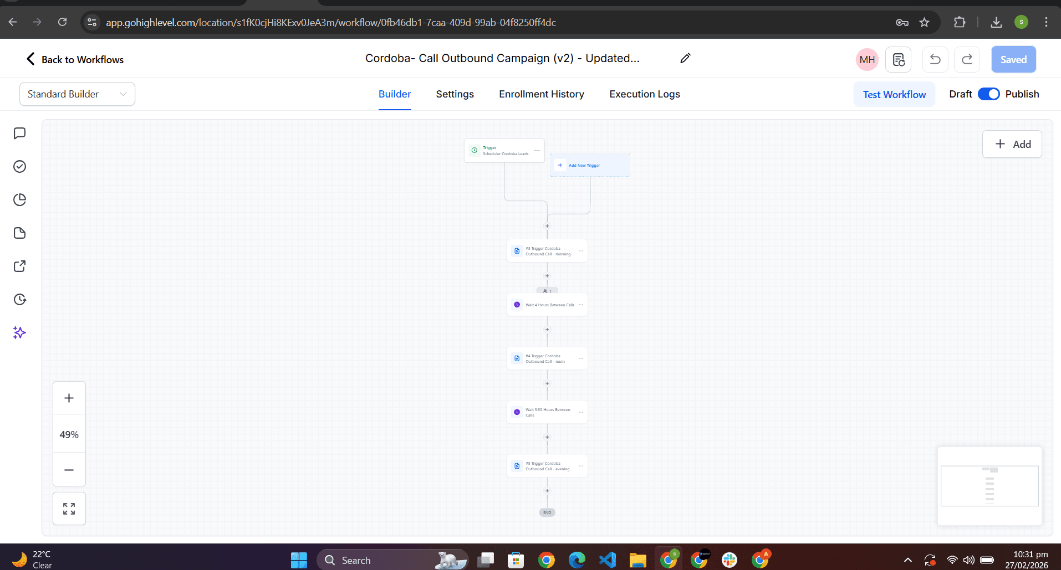The width and height of the screenshot is (1061, 570).
Task: Add step via plus above #3 Trigger node
Action: click(x=547, y=226)
